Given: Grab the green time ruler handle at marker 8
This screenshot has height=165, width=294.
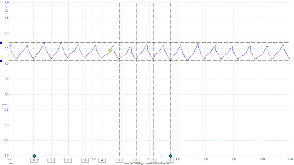Looking at the screenshot, I should coord(171,156).
